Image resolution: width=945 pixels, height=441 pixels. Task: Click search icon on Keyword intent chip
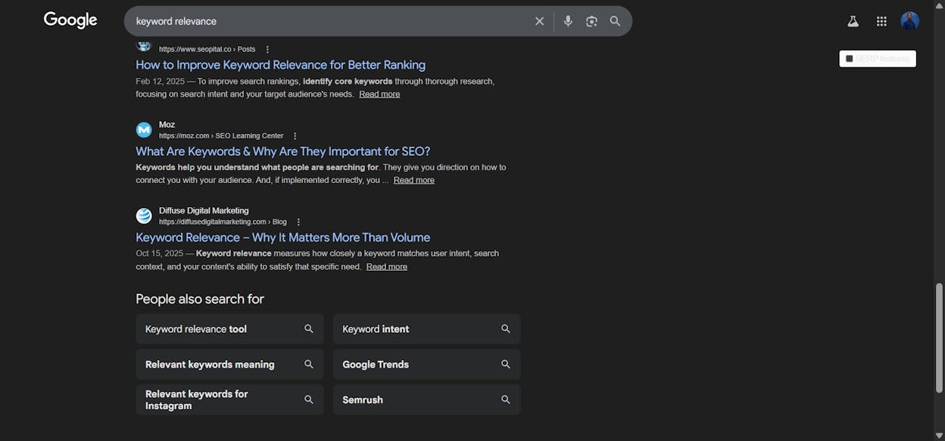(x=506, y=329)
